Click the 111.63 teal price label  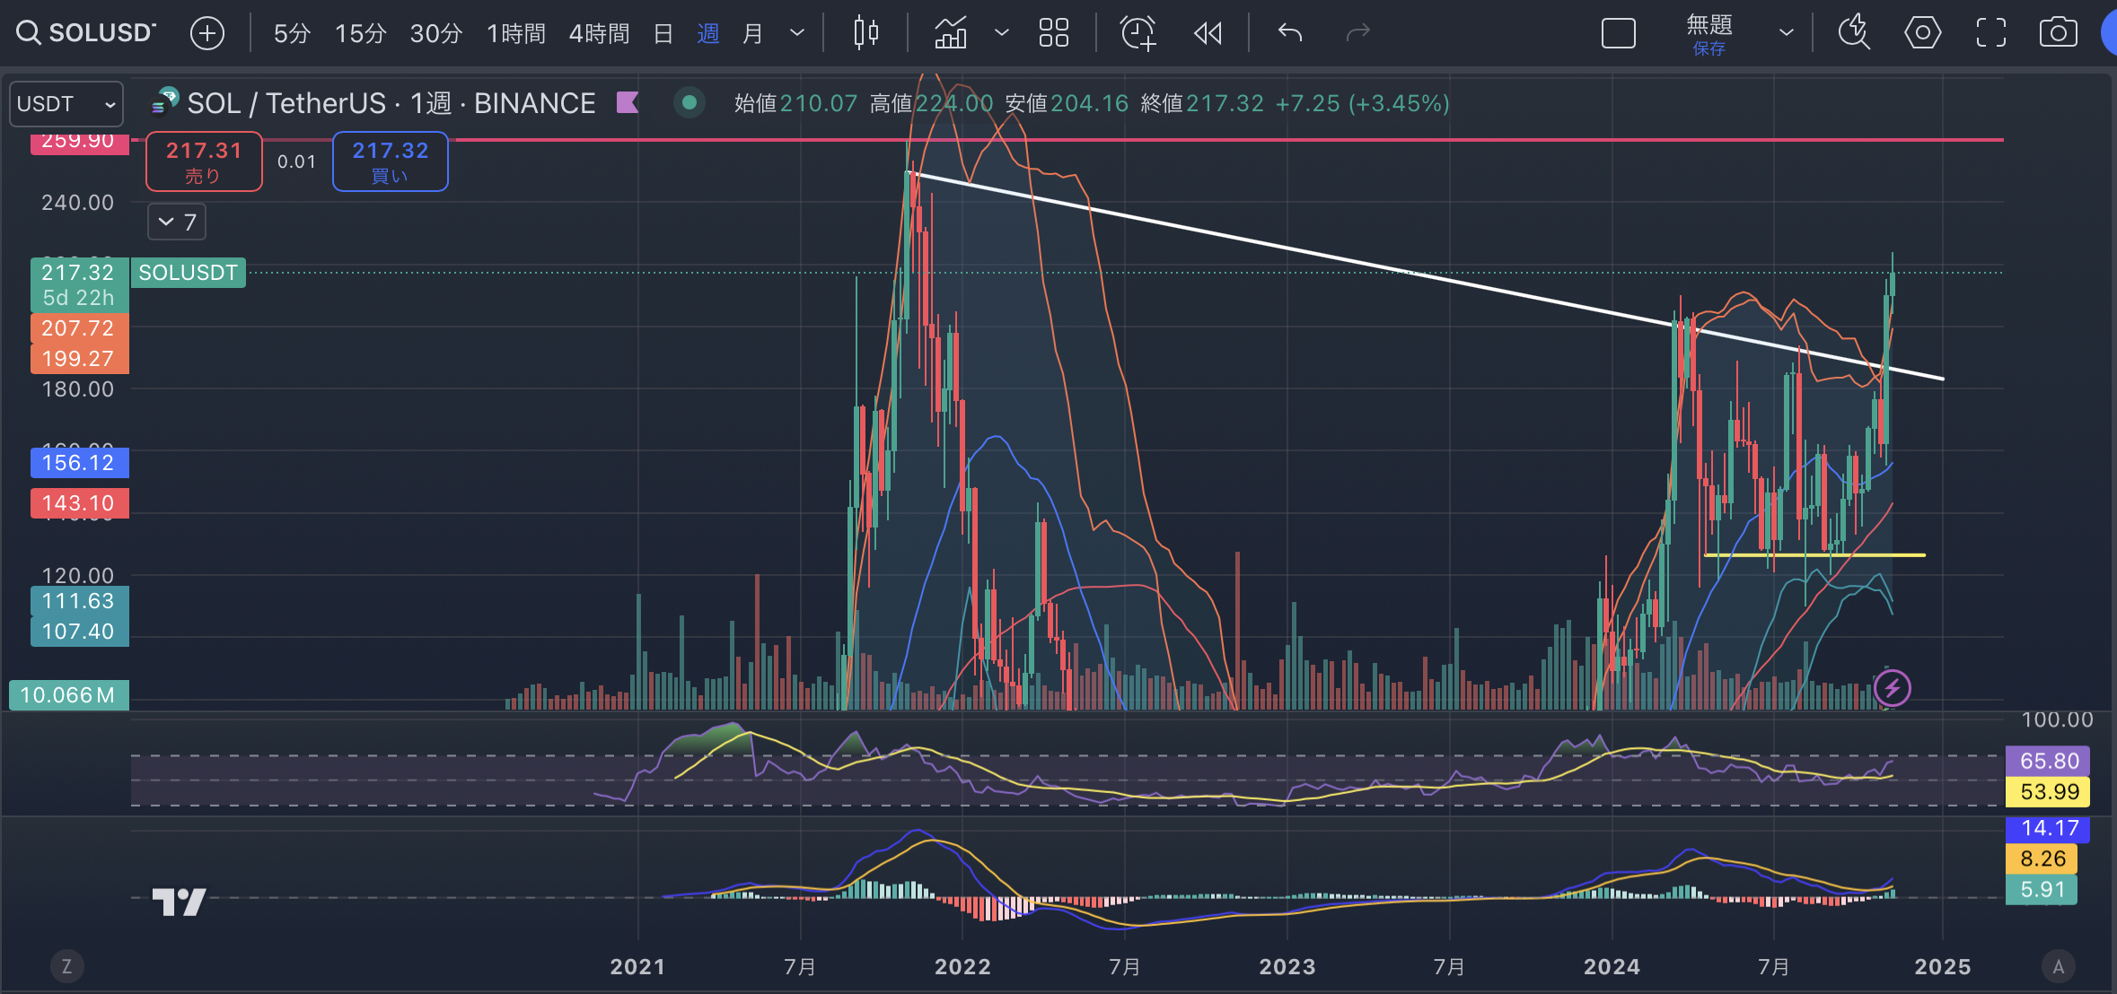[x=78, y=601]
